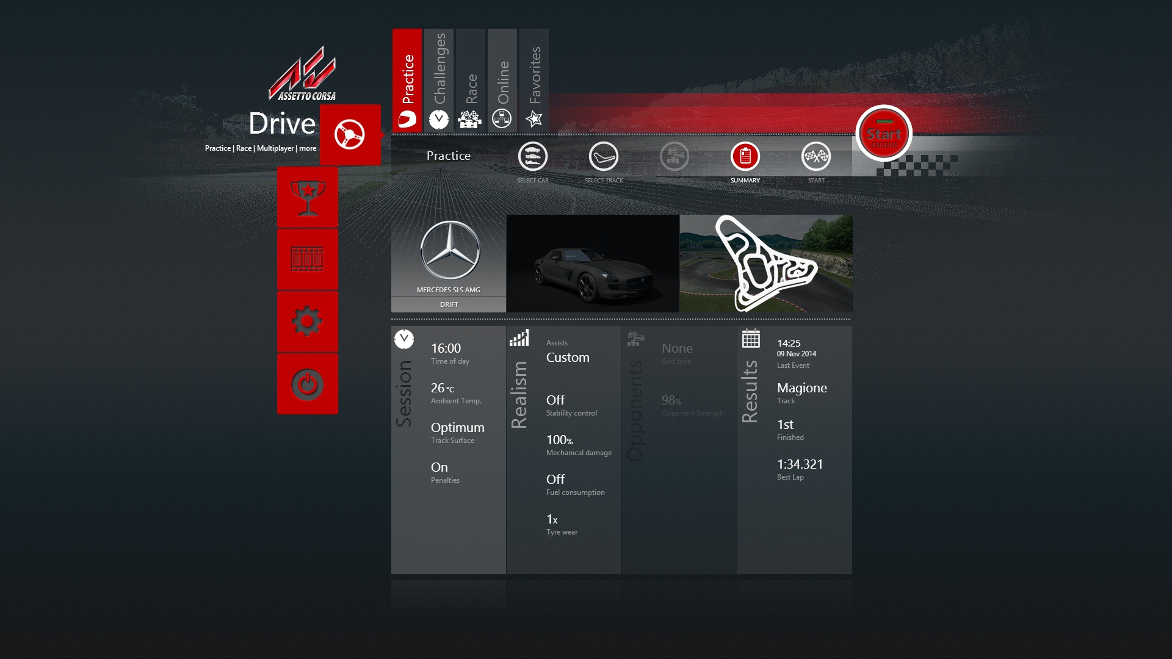This screenshot has width=1172, height=659.
Task: Click the red power exit tile
Action: pyautogui.click(x=307, y=384)
